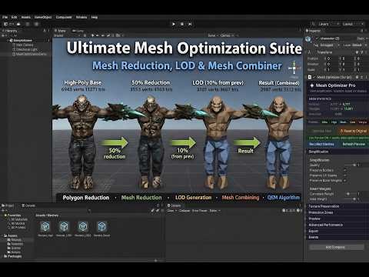
Task: Apply the High preset
Action: tap(334, 122)
